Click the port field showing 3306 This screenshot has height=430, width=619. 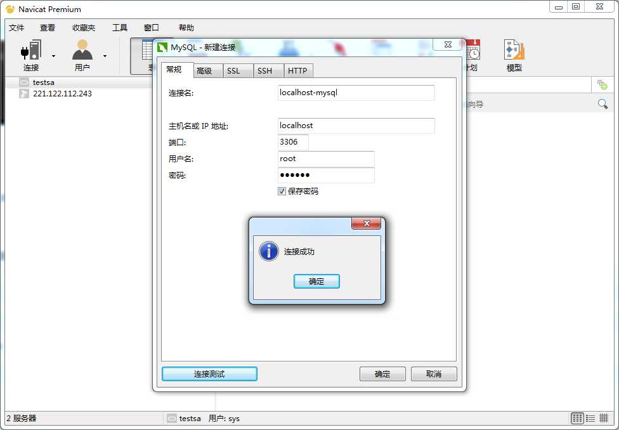click(x=293, y=142)
